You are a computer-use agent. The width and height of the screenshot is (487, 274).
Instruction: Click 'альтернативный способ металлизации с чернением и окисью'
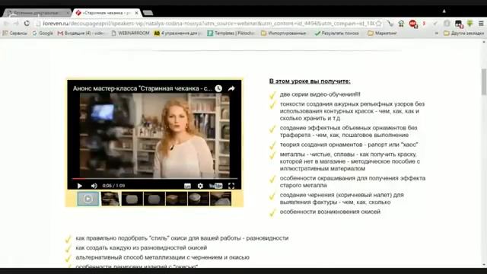point(162,257)
